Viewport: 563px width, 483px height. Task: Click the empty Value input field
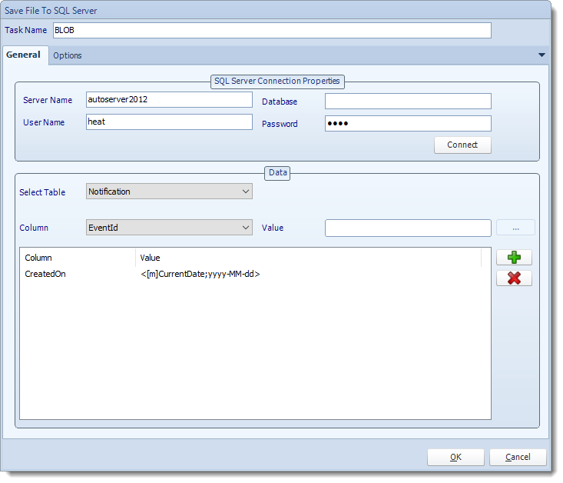[x=408, y=228]
